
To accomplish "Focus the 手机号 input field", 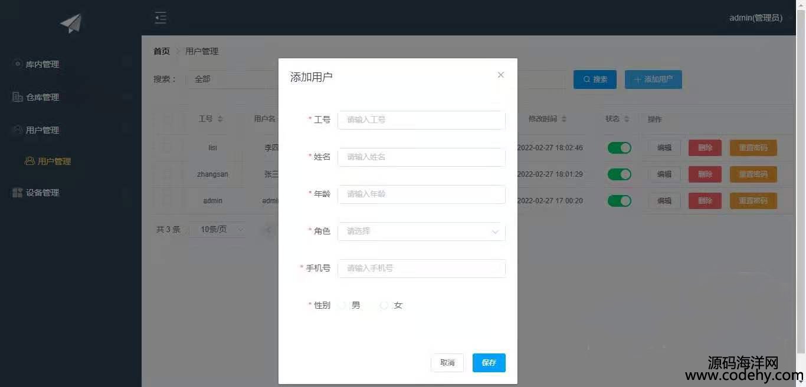I will click(421, 269).
